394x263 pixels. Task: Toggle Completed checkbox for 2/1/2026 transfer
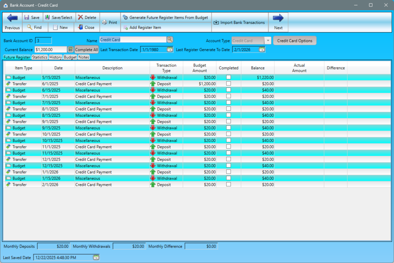tap(229, 185)
